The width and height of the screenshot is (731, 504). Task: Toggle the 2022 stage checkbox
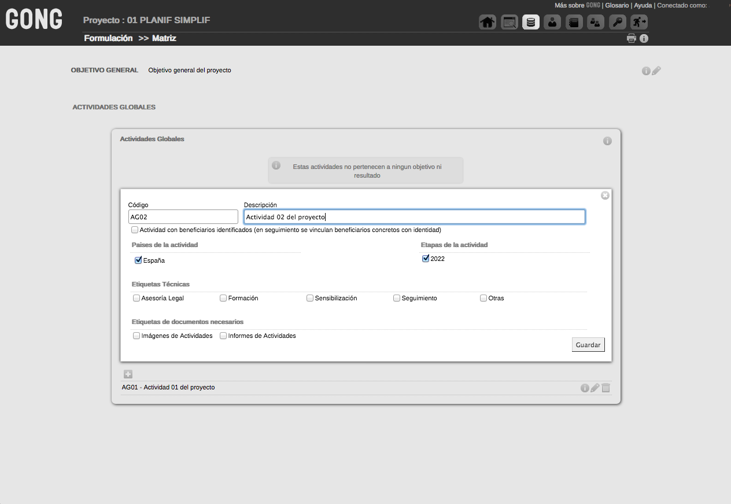click(426, 259)
